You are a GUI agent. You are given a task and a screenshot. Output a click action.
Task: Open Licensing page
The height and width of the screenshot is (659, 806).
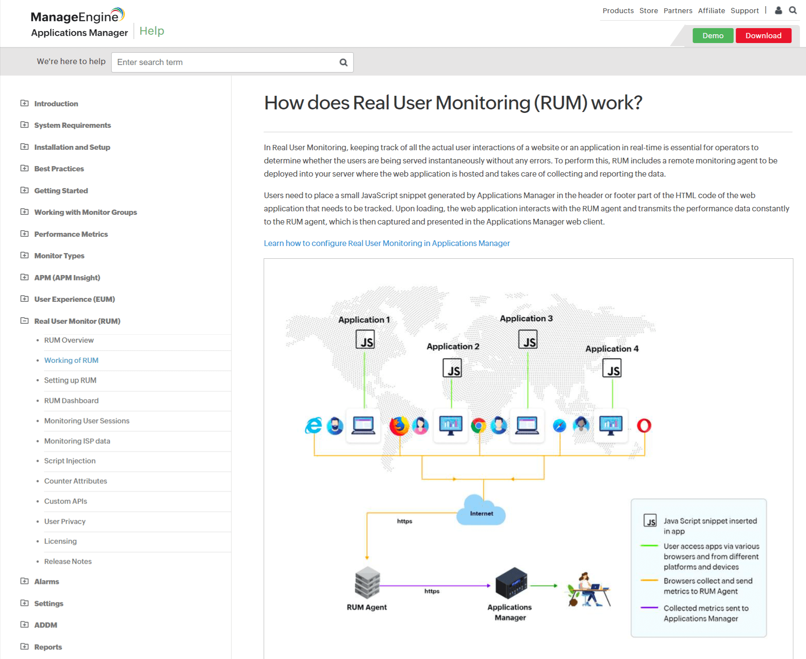coord(60,541)
